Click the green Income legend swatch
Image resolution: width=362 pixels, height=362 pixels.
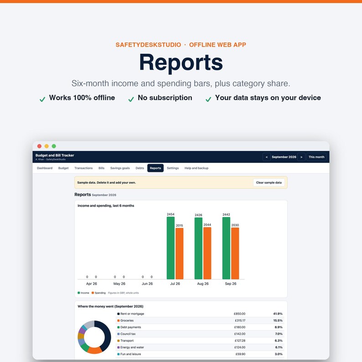(x=79, y=293)
